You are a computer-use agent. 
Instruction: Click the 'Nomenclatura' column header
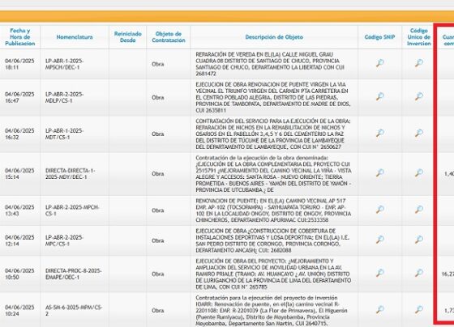(75, 37)
